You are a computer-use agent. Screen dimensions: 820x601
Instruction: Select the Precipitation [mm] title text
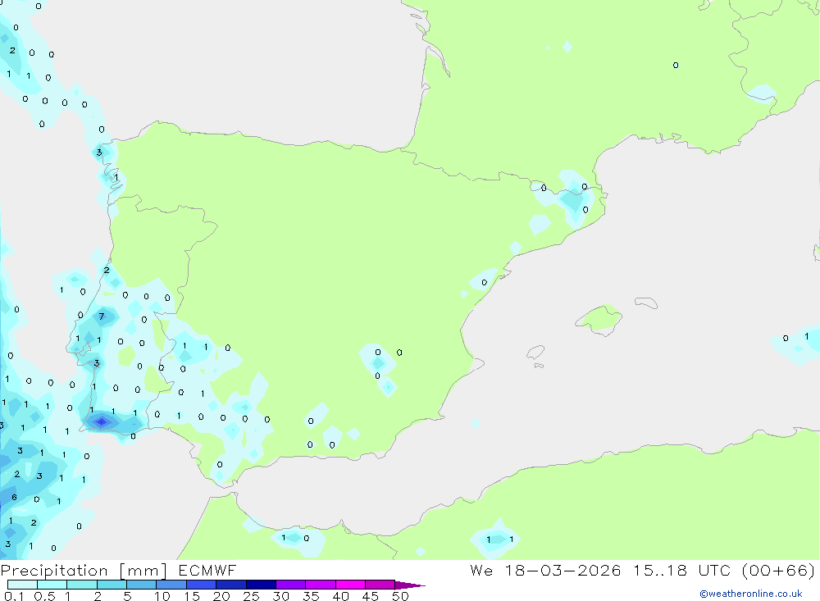point(84,571)
